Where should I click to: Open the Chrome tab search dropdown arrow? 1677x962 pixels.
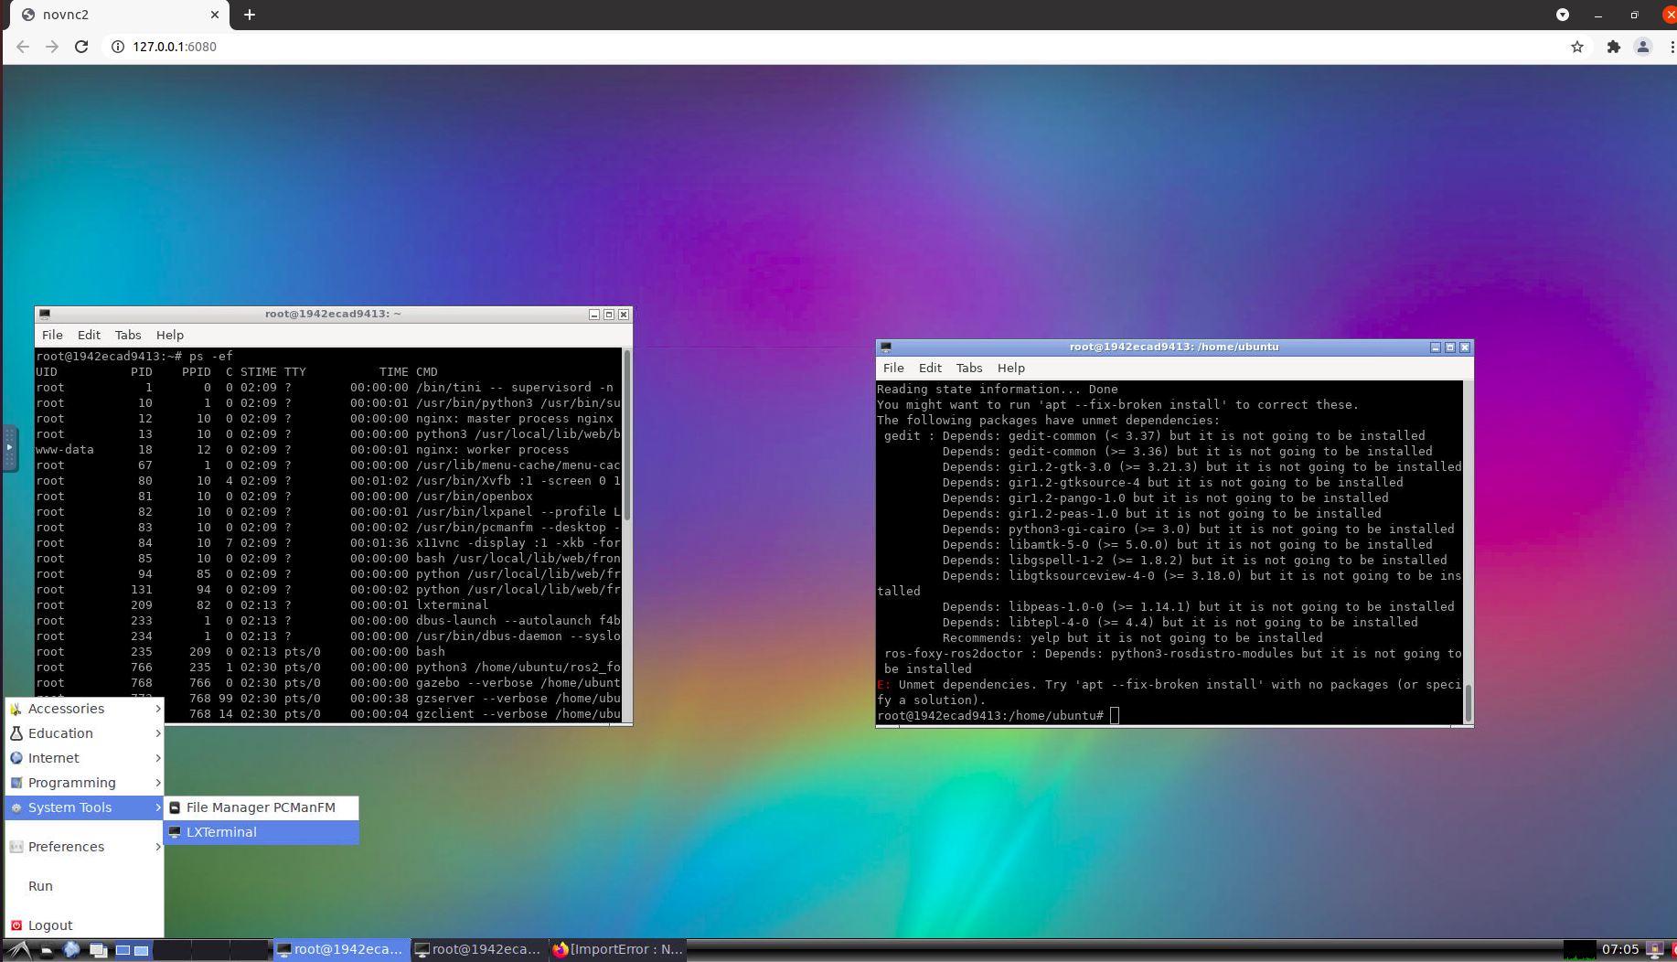[1563, 15]
